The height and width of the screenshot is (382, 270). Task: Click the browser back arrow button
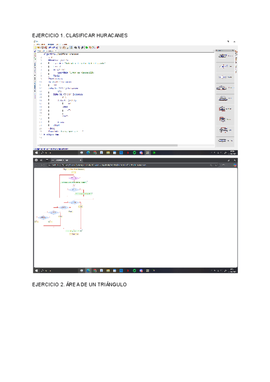(37, 165)
